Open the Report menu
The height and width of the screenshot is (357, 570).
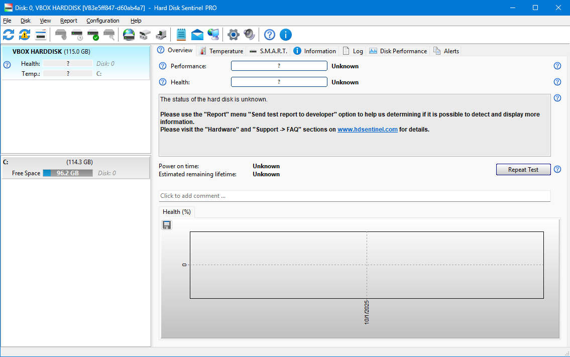[69, 21]
